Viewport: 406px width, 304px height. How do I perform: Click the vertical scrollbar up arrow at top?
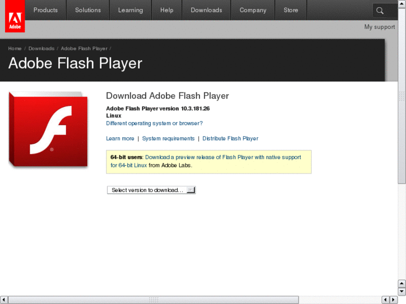click(402, 4)
